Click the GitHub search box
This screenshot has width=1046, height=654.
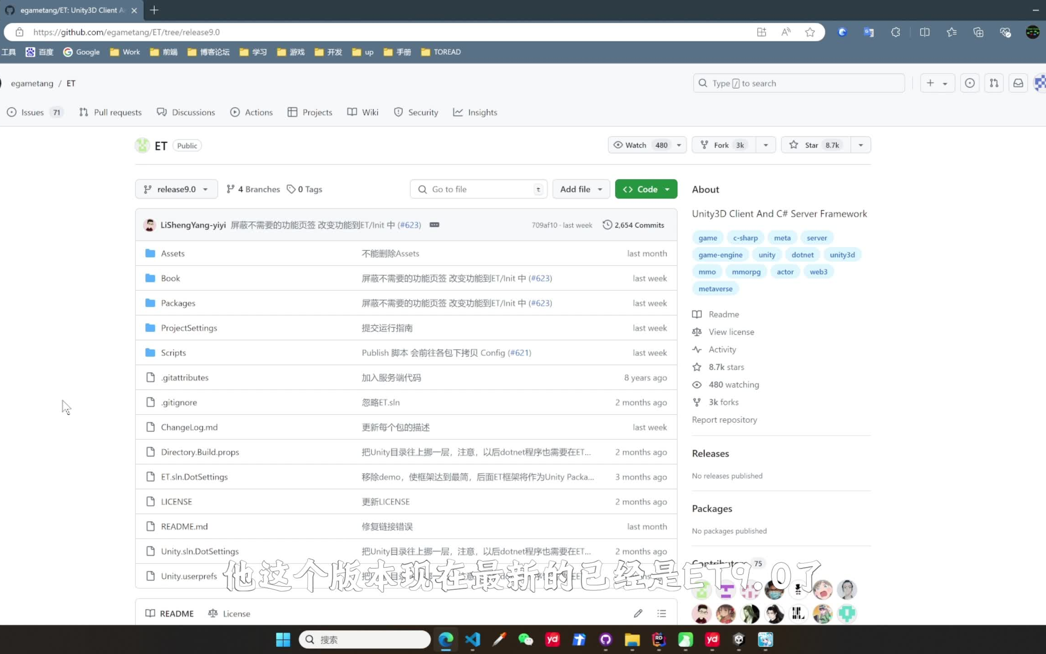click(799, 83)
